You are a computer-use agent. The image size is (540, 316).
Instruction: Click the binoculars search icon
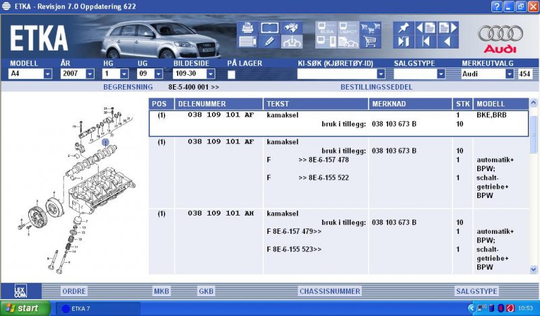pos(292,28)
